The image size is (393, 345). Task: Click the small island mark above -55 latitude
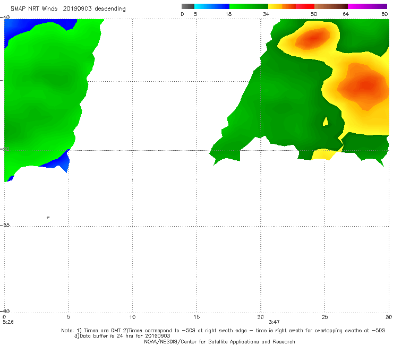[48, 218]
